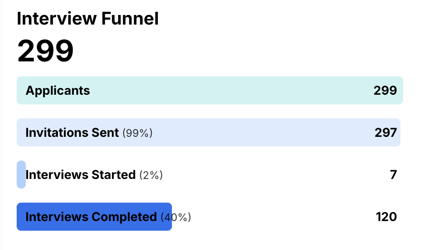Viewport: 429px width, 250px height.
Task: Click the 297 invitations count
Action: [x=386, y=132]
